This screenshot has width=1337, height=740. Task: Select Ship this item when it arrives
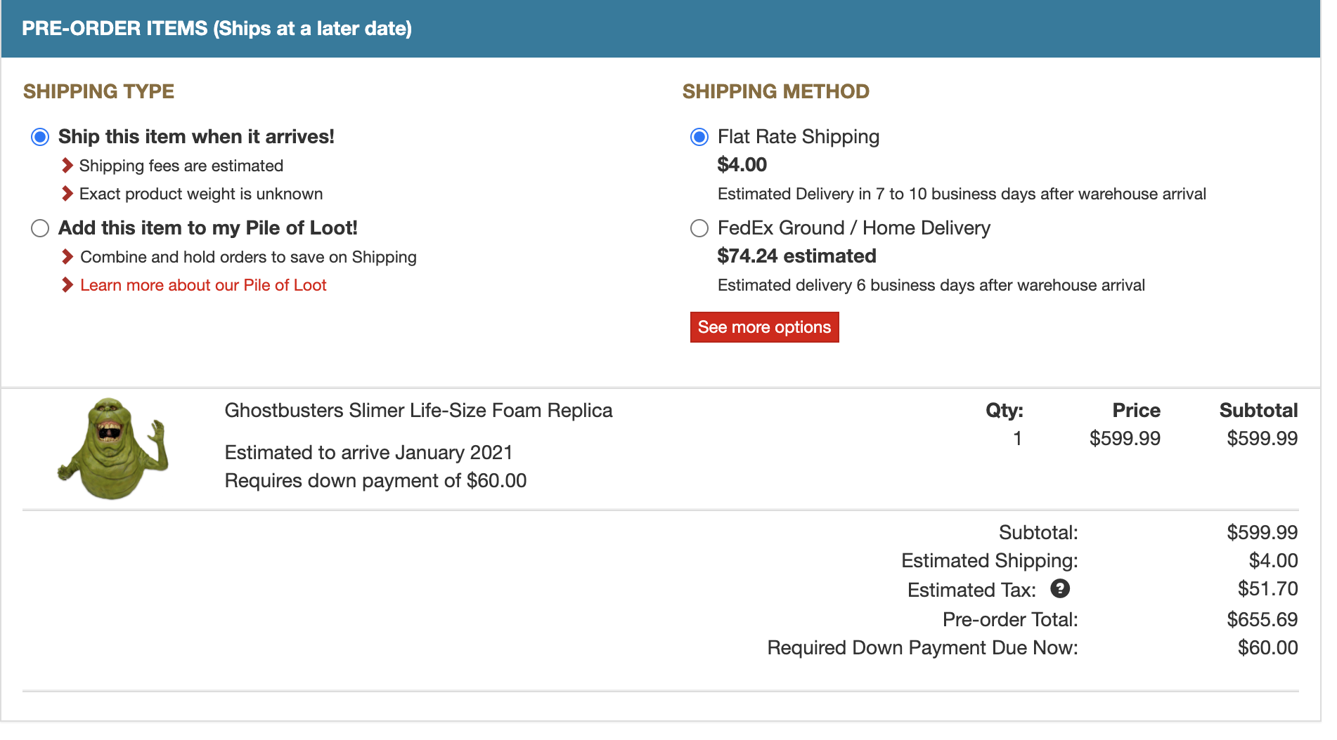click(40, 137)
